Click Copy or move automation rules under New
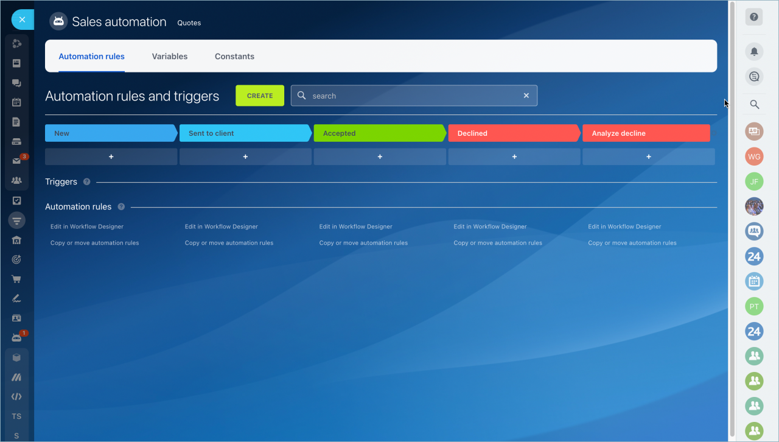The height and width of the screenshot is (442, 779). [x=95, y=243]
